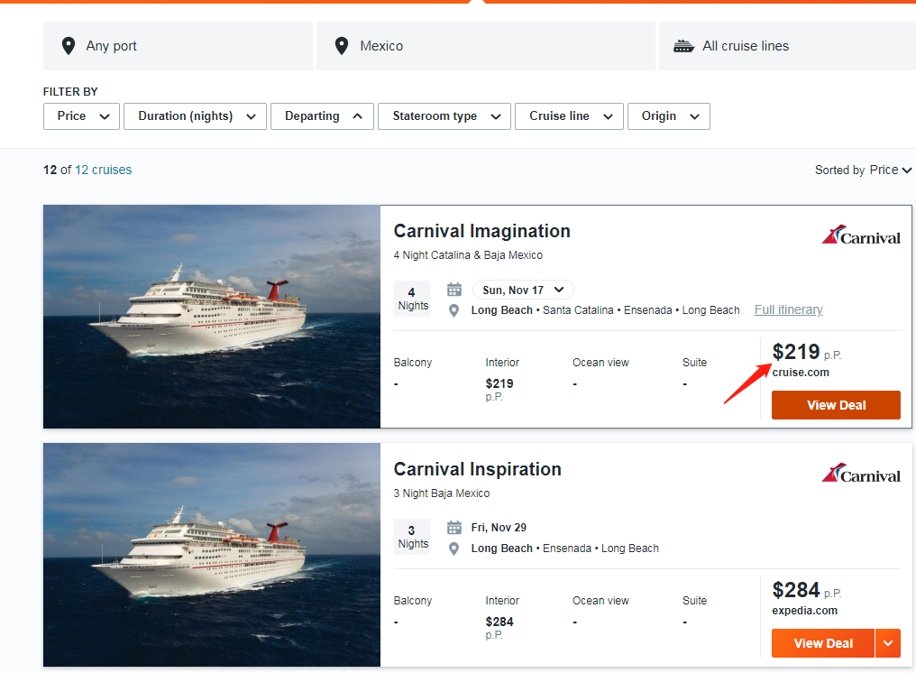
Task: Click the 12 cruises link
Action: tap(104, 171)
